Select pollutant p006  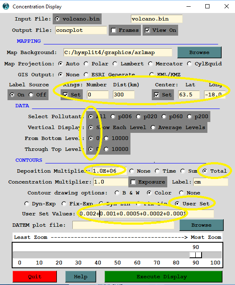pyautogui.click(x=113, y=117)
